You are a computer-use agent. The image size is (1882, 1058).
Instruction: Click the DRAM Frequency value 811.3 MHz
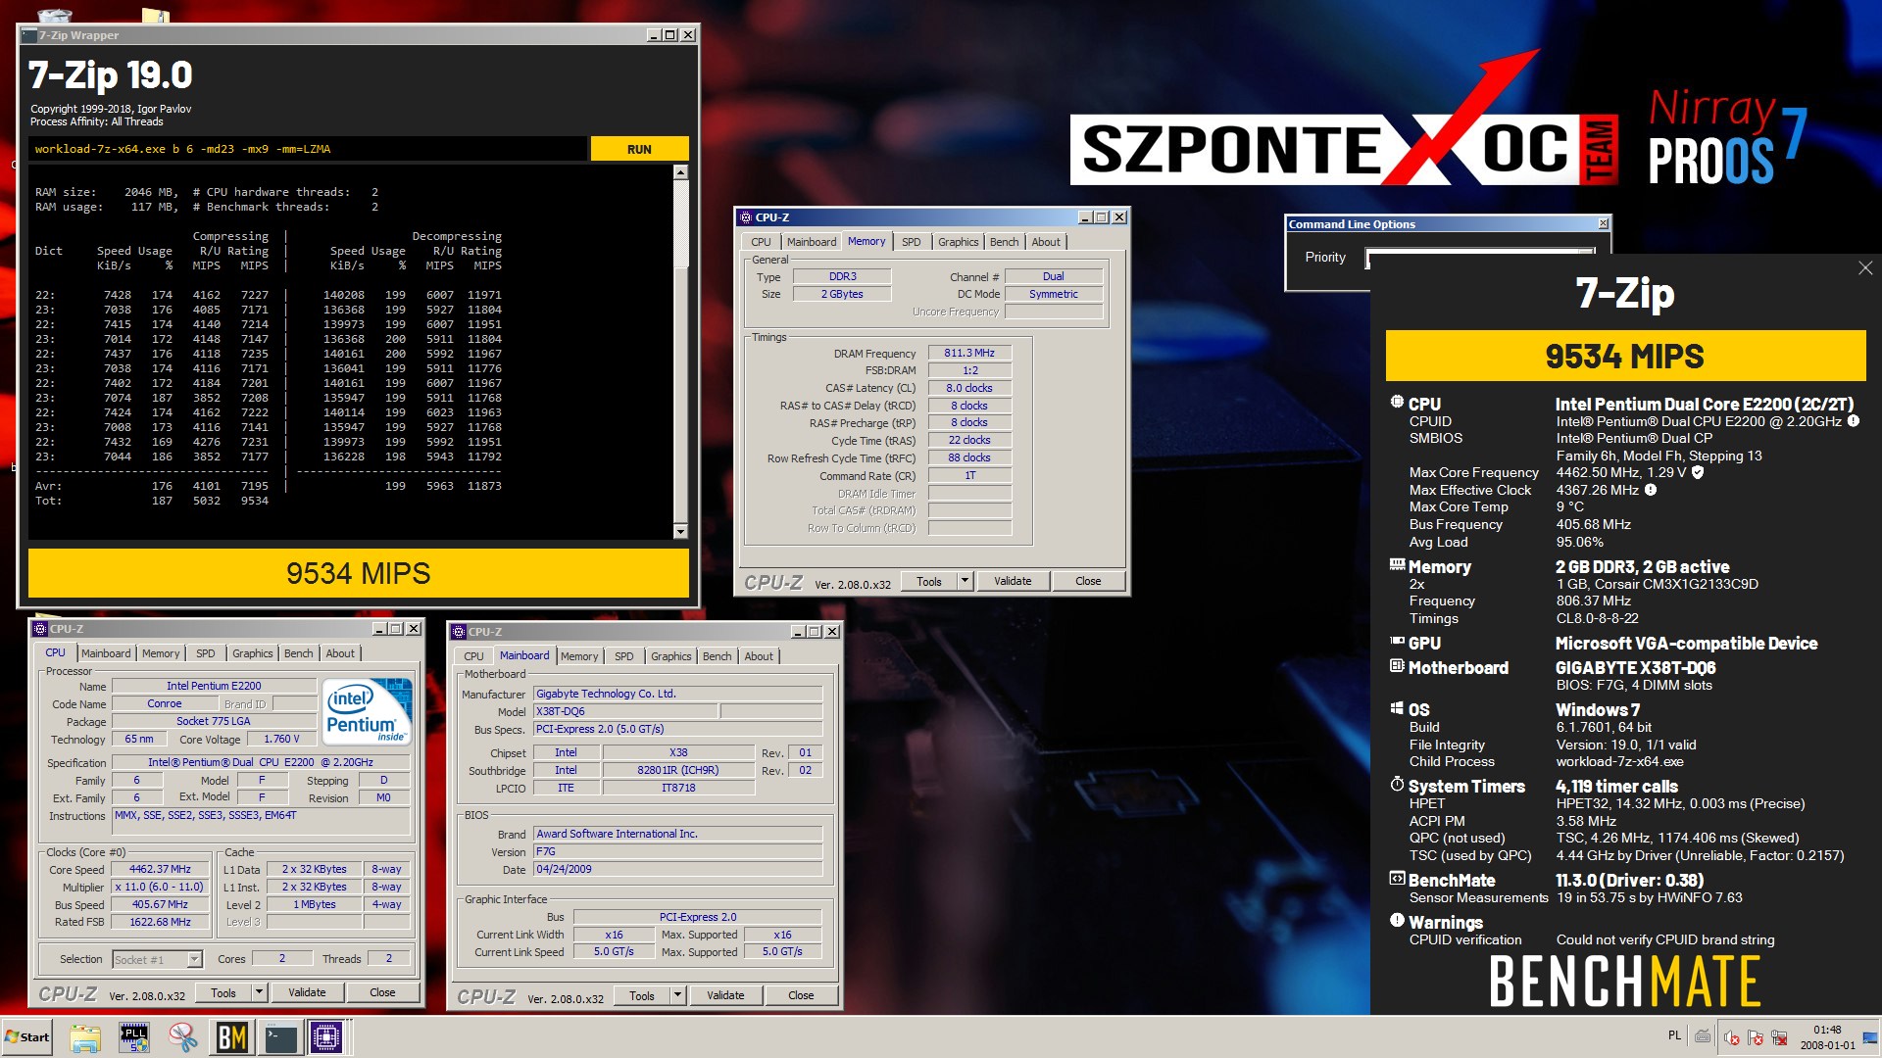coord(969,353)
